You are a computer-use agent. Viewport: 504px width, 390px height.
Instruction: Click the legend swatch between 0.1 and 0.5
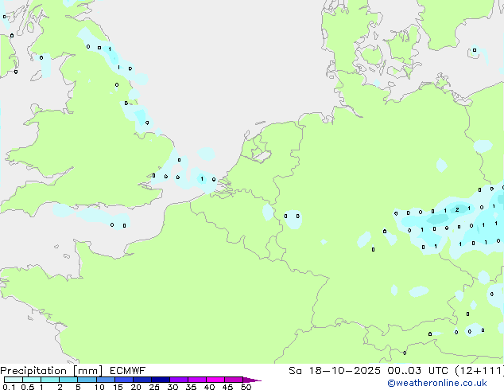pyautogui.click(x=14, y=380)
